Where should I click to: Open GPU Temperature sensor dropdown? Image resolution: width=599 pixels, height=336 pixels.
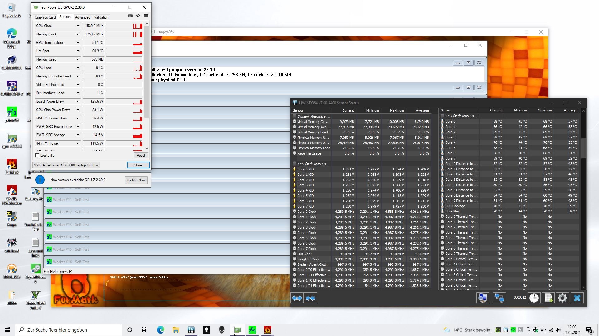(x=78, y=43)
